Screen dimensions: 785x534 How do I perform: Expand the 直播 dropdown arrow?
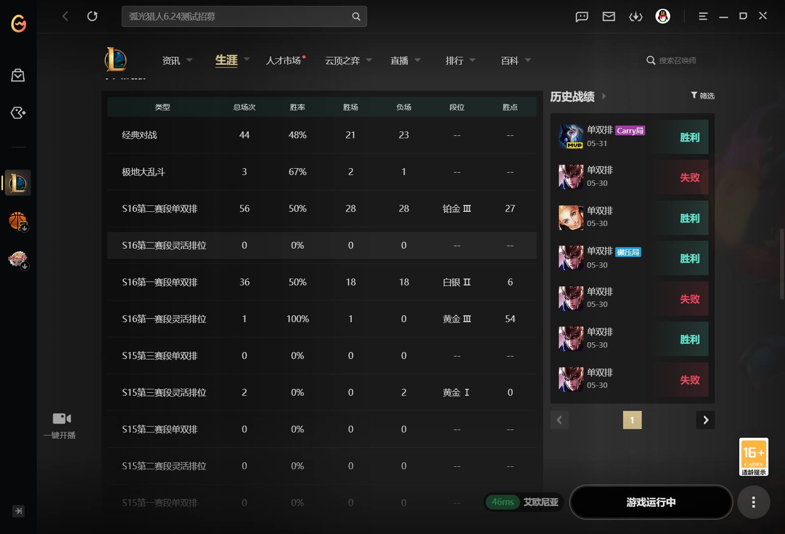(x=418, y=60)
